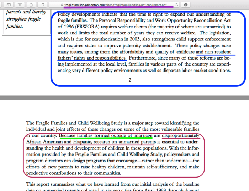Click the green-underlined text "Because families formed outside of marriage"
249x191 pixels.
(x=106, y=135)
